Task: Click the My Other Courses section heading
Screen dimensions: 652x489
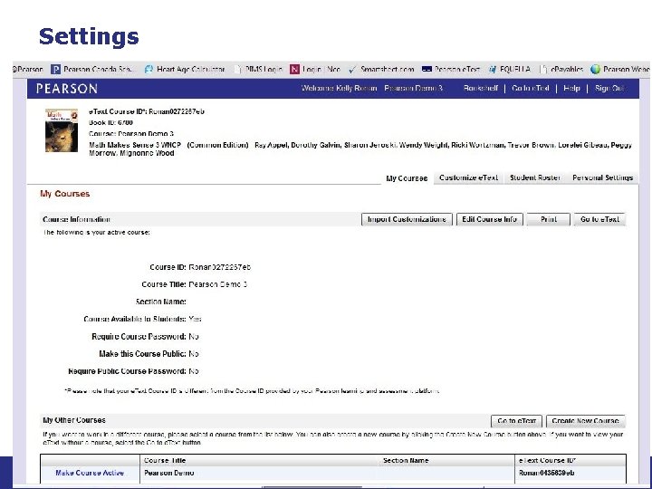Action: [x=74, y=420]
